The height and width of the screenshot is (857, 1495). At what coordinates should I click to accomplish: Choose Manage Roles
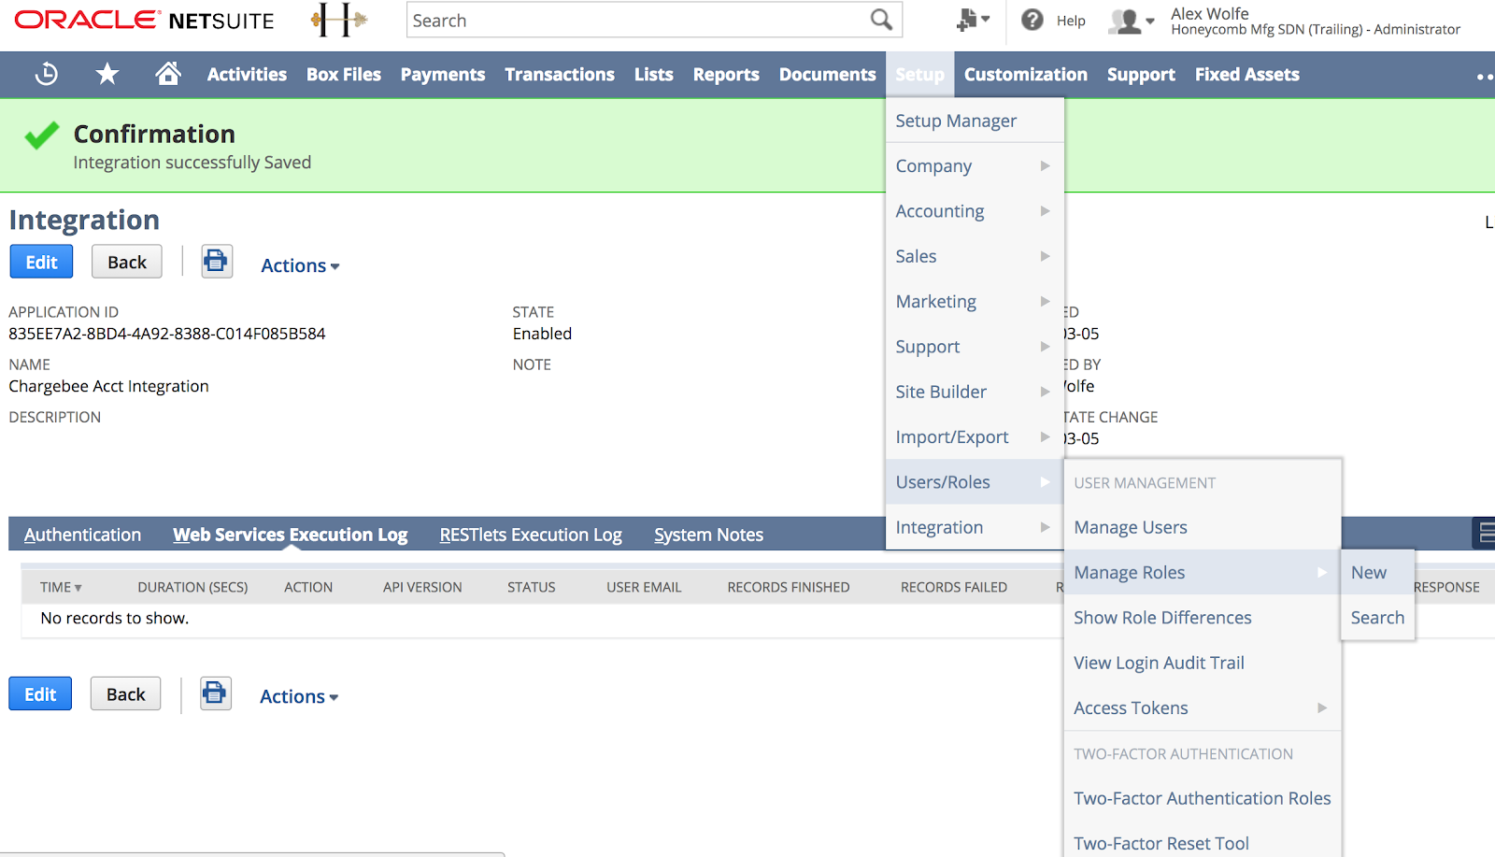pos(1202,572)
